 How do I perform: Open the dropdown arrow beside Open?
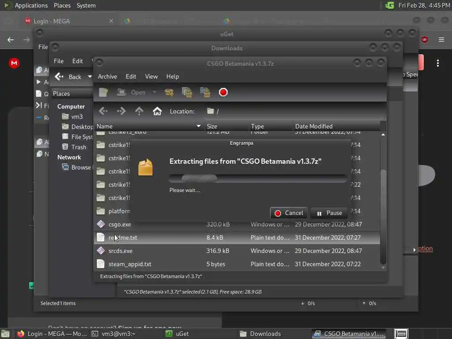tap(154, 92)
